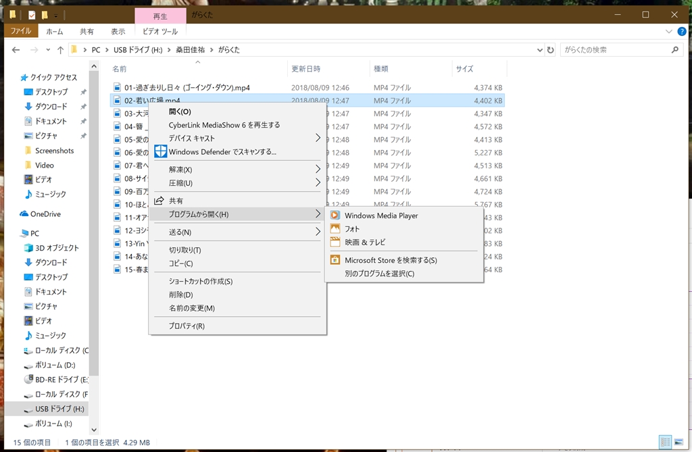Viewport: 692px width, 452px height.
Task: Click the PC computer icon in sidebar
Action: pos(24,233)
